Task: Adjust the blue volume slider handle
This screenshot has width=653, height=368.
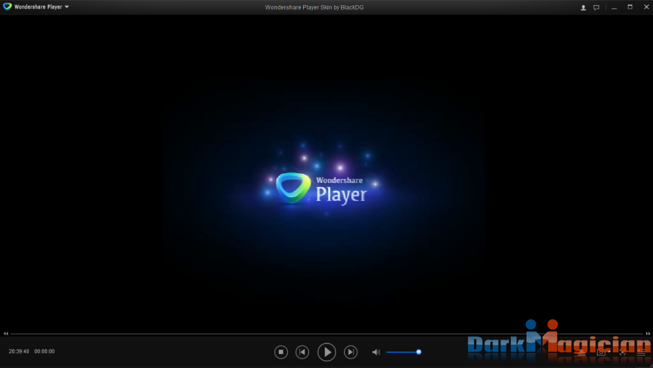Action: coord(419,352)
